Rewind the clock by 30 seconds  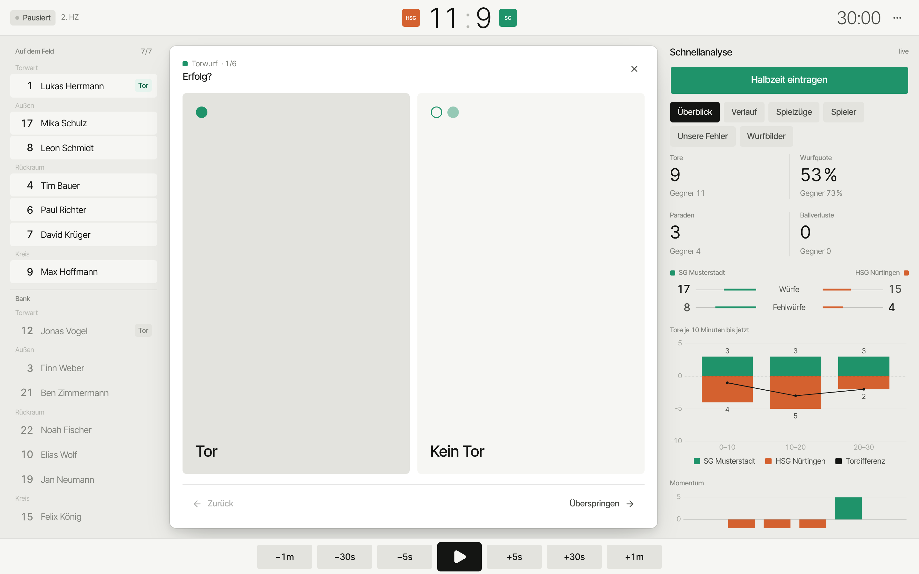click(x=344, y=556)
